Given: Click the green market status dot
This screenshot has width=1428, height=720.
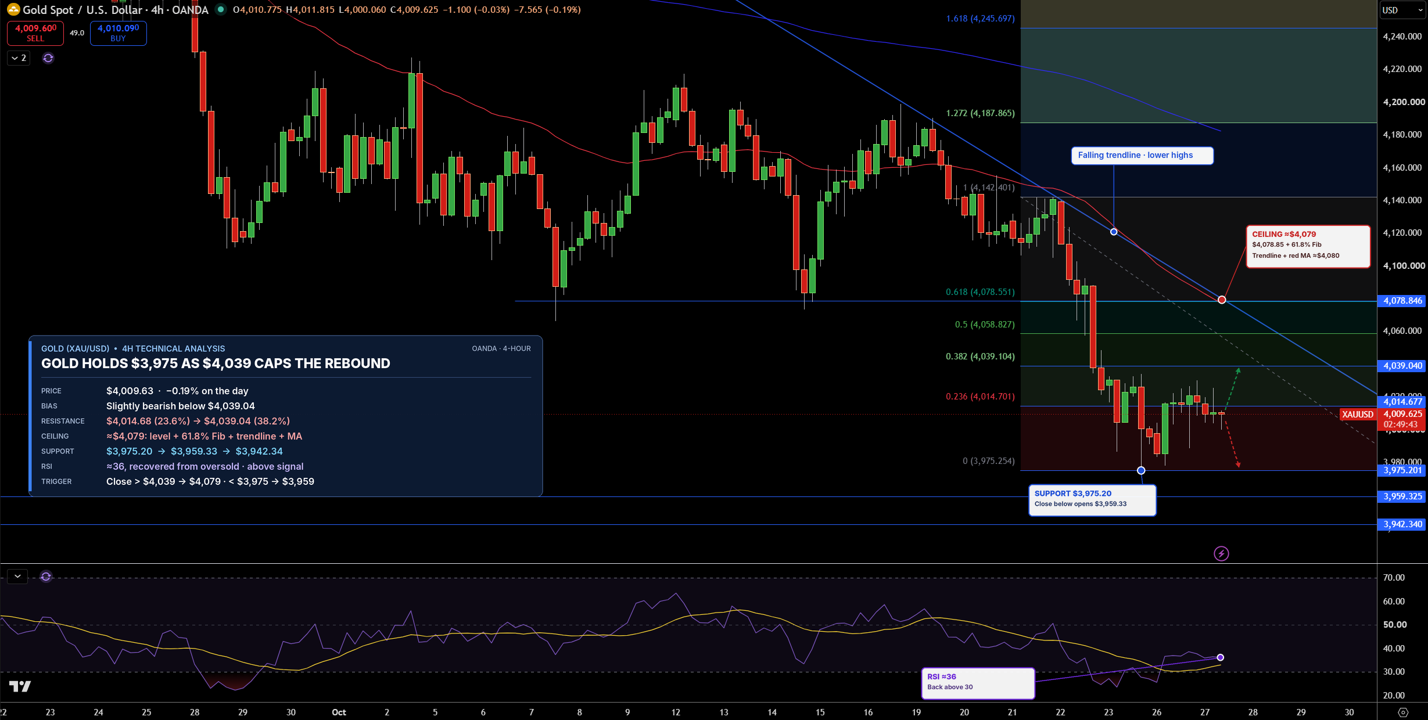Looking at the screenshot, I should pyautogui.click(x=220, y=9).
